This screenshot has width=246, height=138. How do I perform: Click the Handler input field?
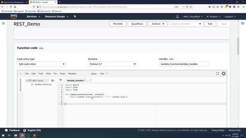184,64
